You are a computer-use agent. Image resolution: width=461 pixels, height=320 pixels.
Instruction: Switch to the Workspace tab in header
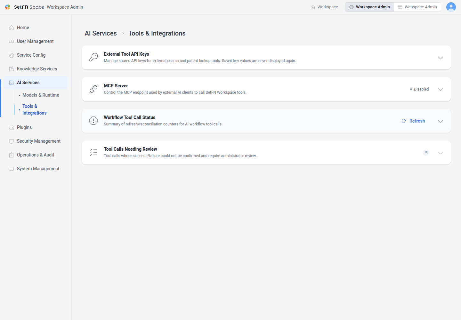pyautogui.click(x=324, y=7)
